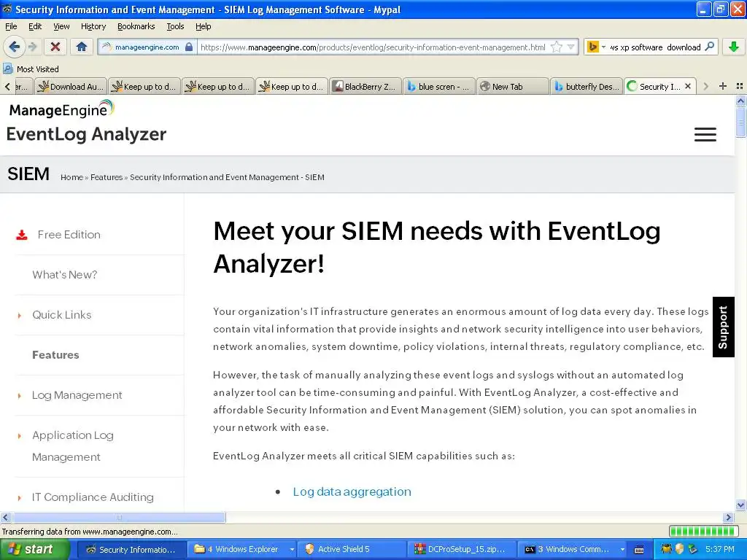Open the History menu
This screenshot has height=560, width=747.
93,26
